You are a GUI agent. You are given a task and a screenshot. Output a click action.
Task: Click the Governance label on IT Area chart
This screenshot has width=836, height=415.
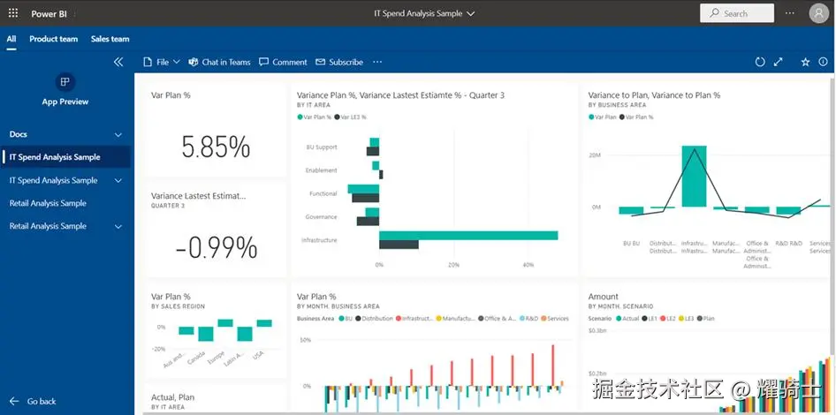coord(321,217)
